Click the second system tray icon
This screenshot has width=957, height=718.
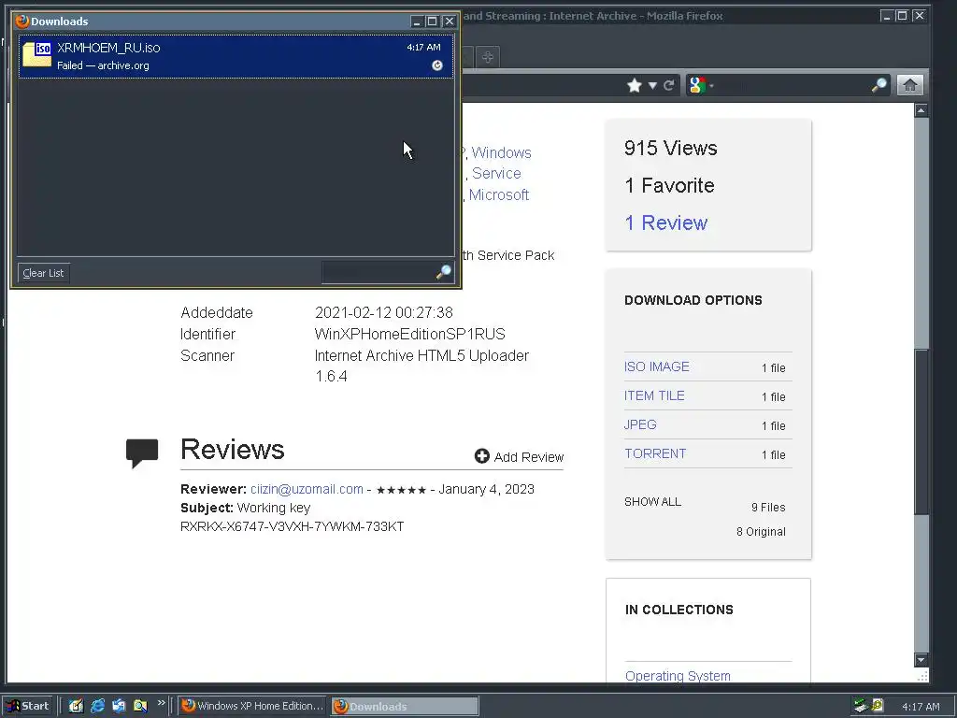(x=878, y=706)
